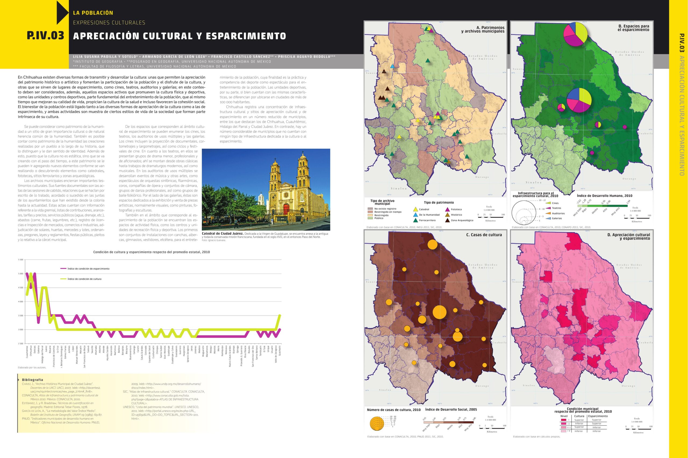Click the magenta Fototeca triangle legend icon
Viewport: 688px width, 458px height.
tap(447, 209)
